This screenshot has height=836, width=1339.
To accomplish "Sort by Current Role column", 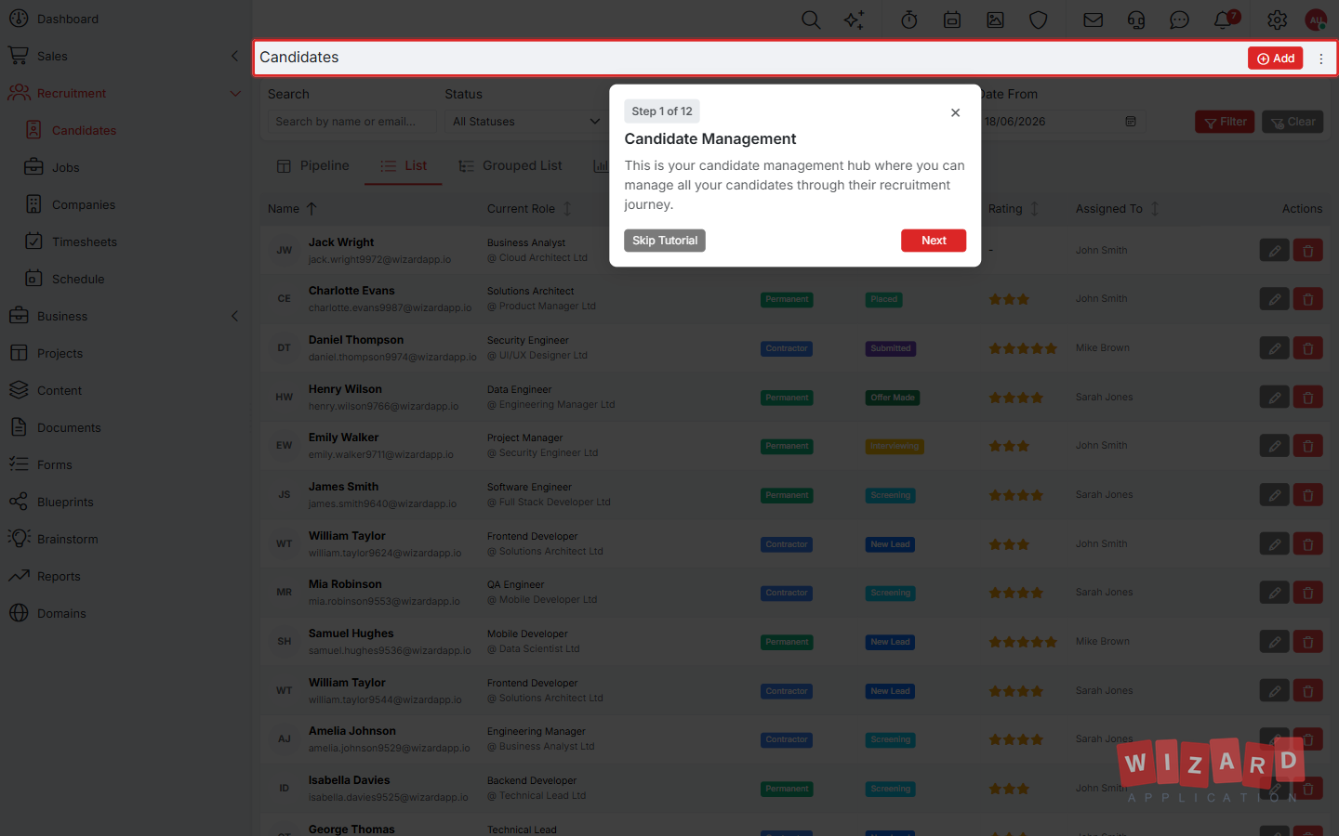I will pos(529,209).
